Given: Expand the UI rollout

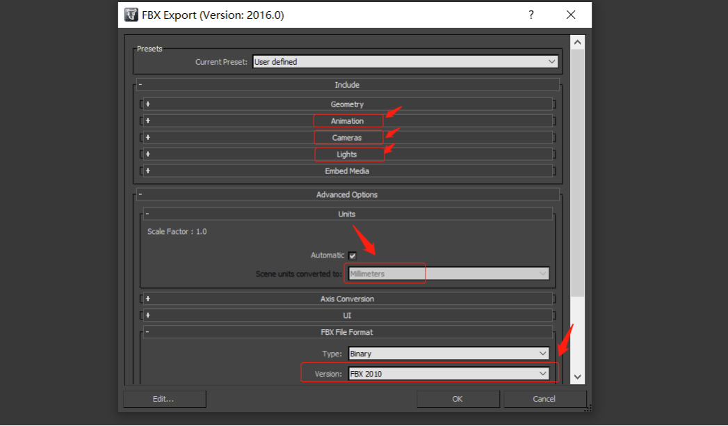Looking at the screenshot, I should click(347, 316).
